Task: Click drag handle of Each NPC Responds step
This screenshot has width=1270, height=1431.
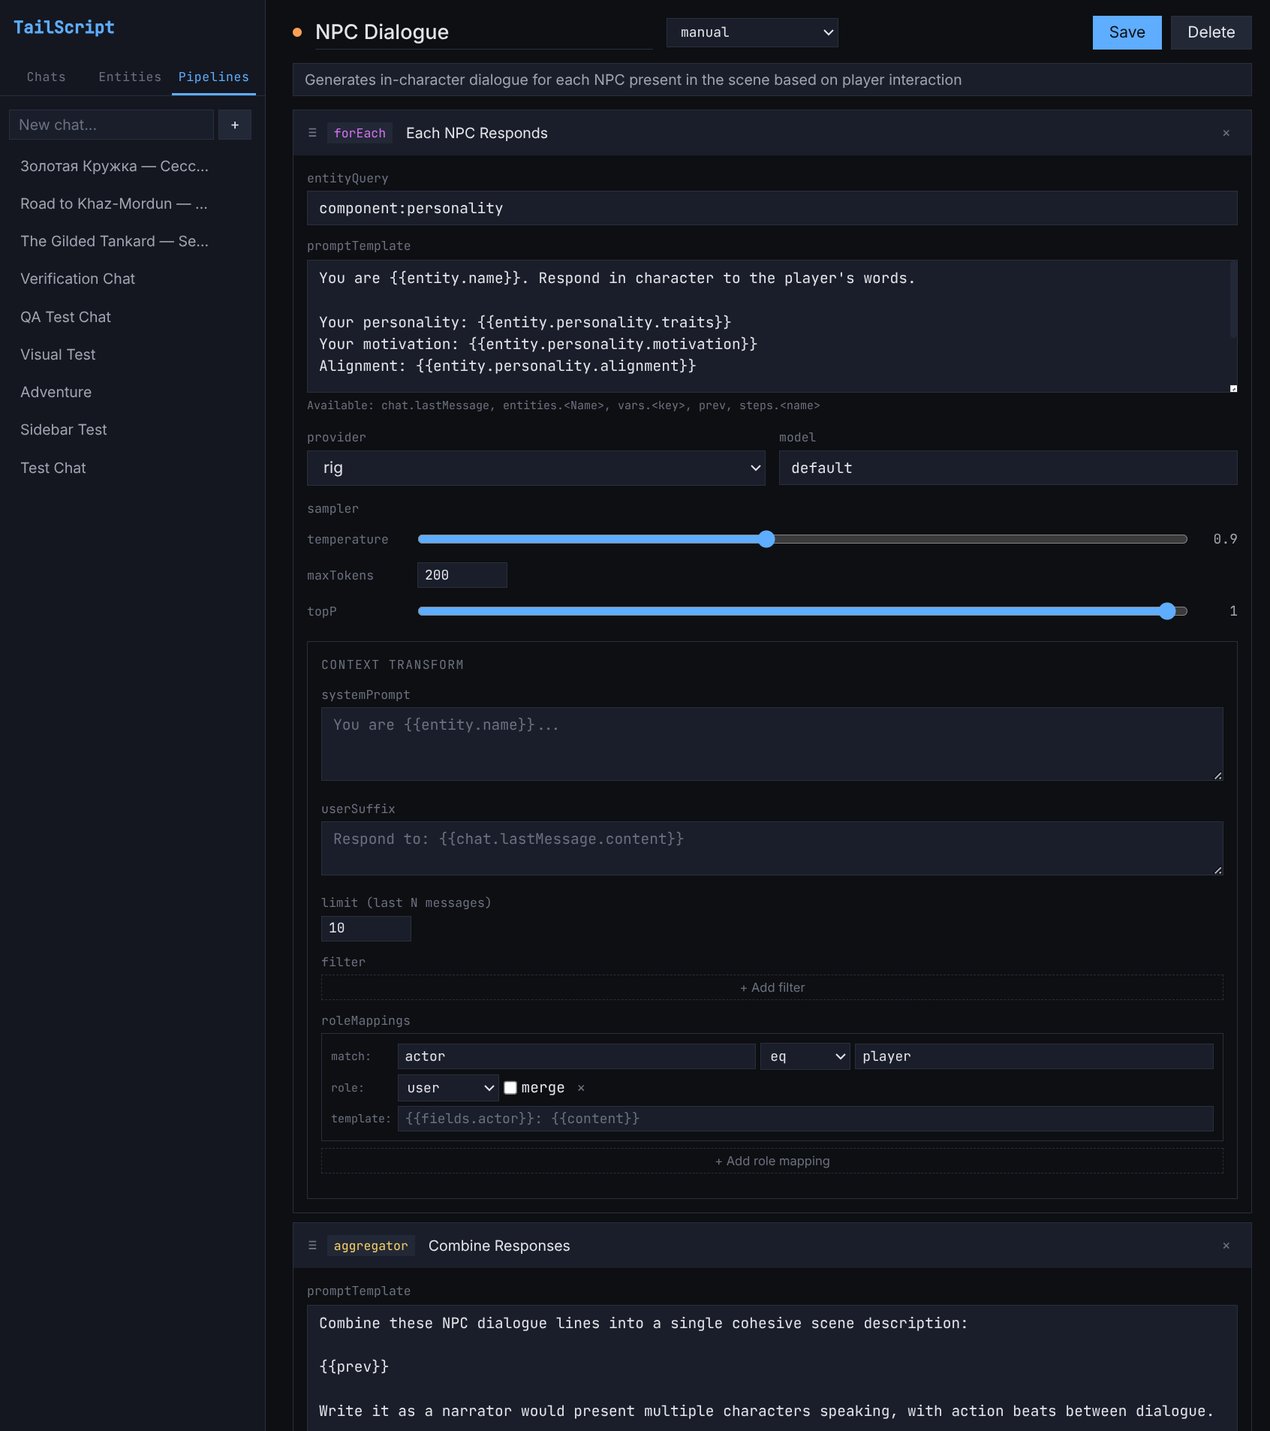Action: point(312,133)
